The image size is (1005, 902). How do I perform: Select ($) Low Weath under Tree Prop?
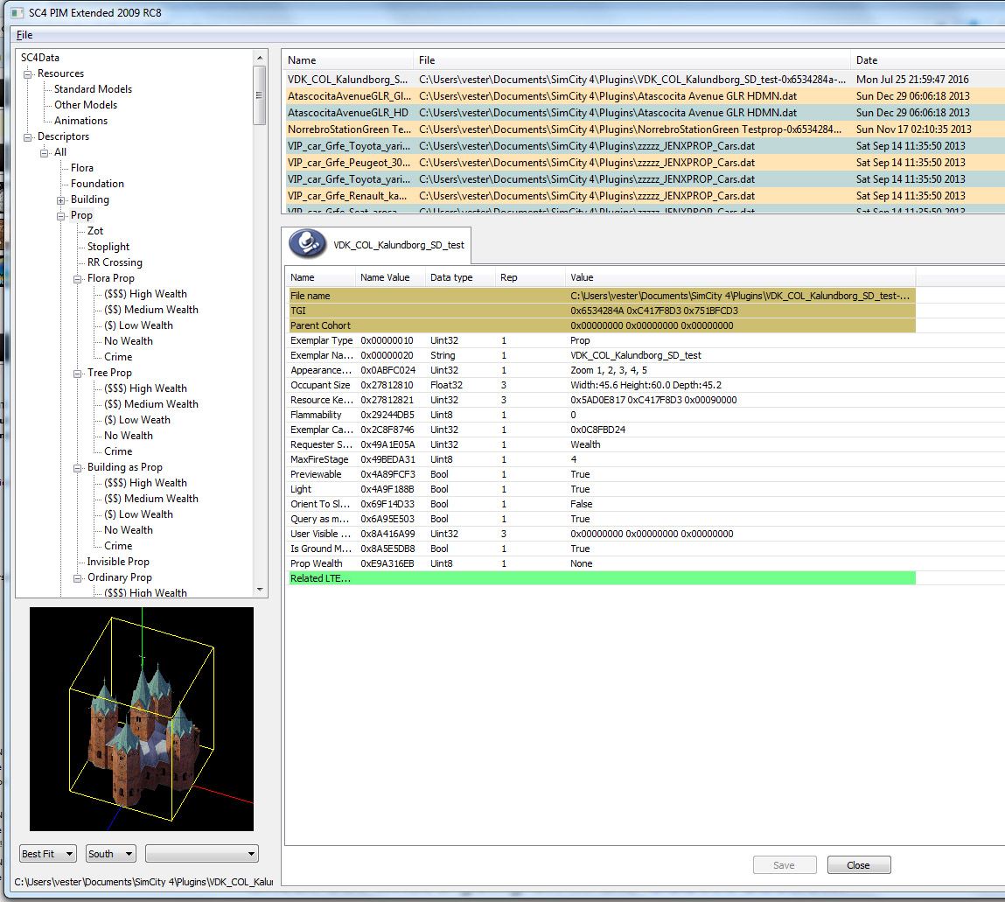click(x=137, y=420)
